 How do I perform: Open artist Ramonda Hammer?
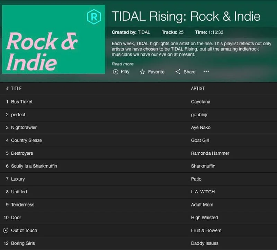(x=210, y=153)
